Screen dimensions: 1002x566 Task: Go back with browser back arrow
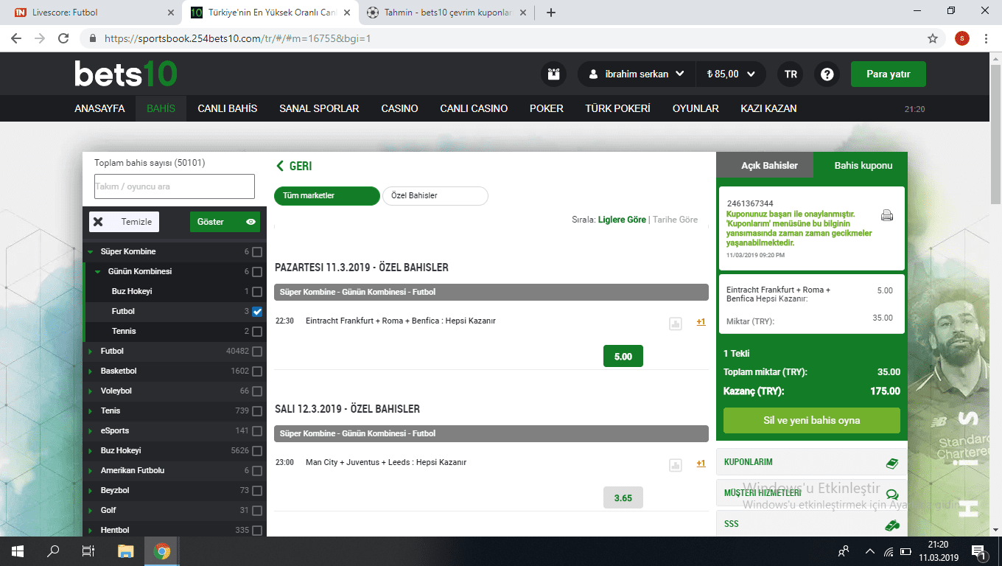coord(16,38)
